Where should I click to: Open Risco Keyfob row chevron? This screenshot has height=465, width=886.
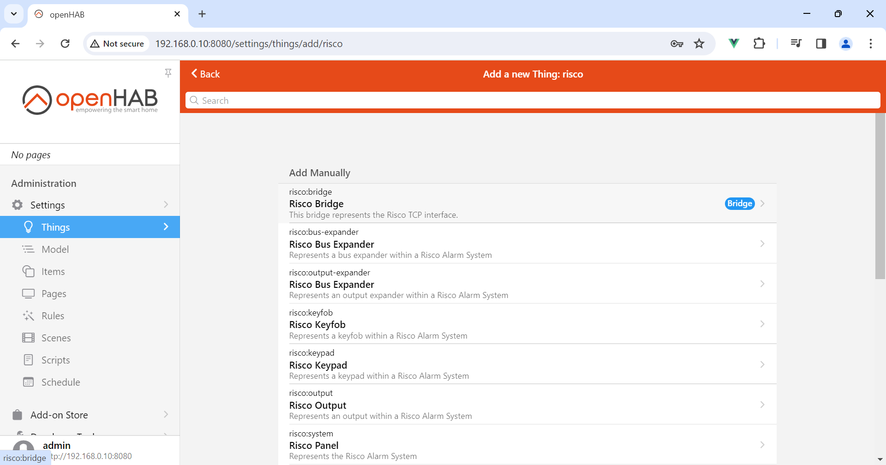762,324
